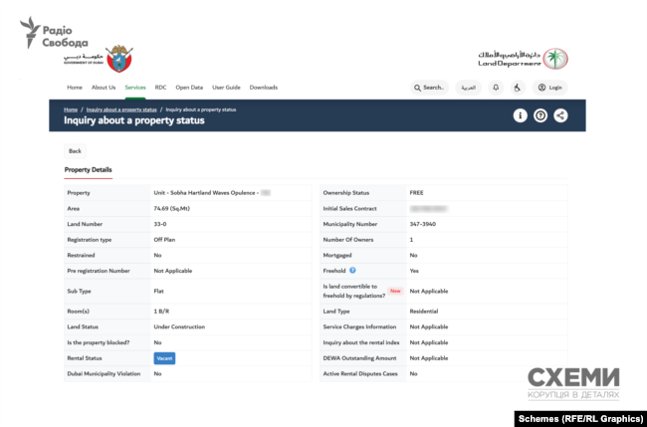Open the RDC menu item

pos(160,88)
